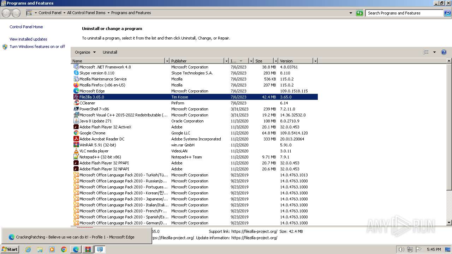This screenshot has height=254, width=452.
Task: Click the Start button
Action: click(10, 249)
